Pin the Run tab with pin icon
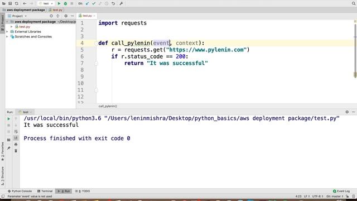 [x=9, y=148]
